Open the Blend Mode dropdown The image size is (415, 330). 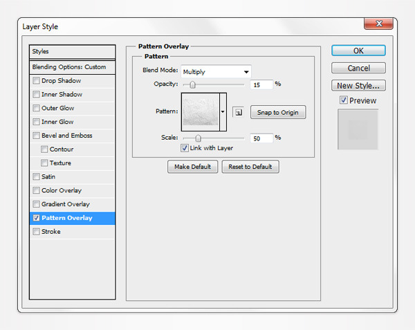coord(216,71)
